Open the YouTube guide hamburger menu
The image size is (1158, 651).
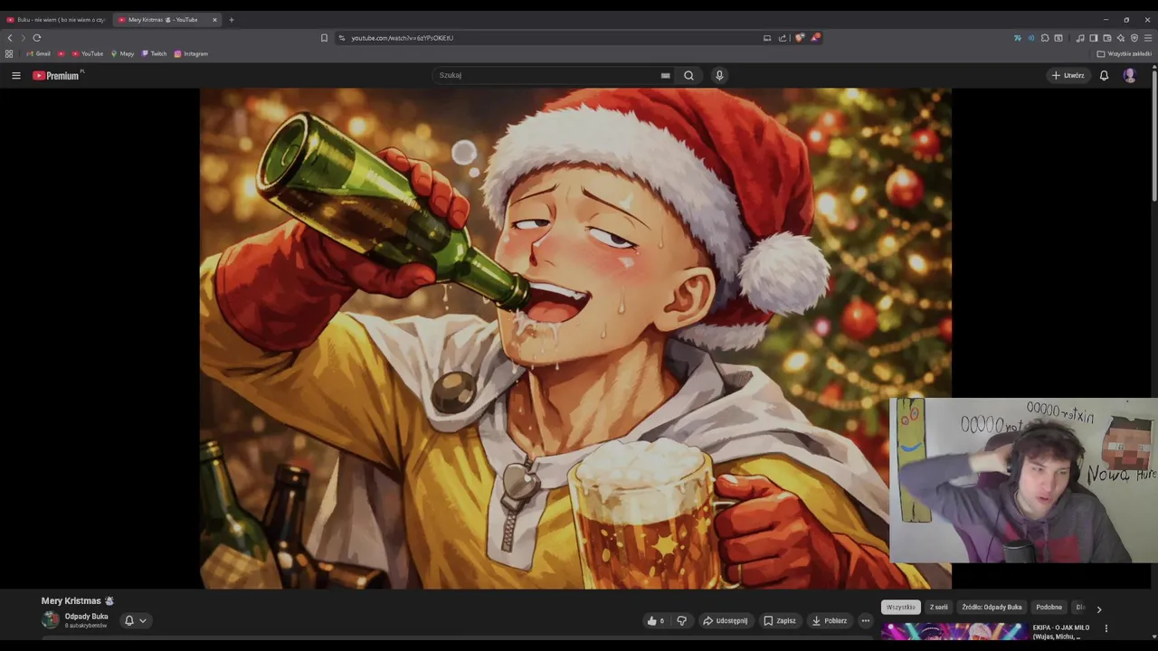click(x=15, y=75)
